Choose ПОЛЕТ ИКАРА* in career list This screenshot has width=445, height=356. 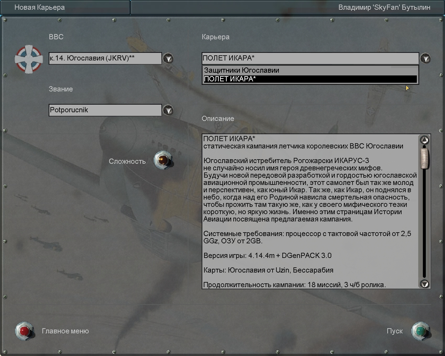pos(310,79)
